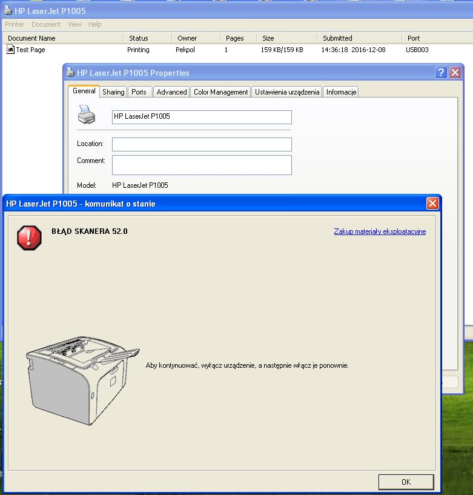Click the help question mark button in Properties

(x=441, y=73)
